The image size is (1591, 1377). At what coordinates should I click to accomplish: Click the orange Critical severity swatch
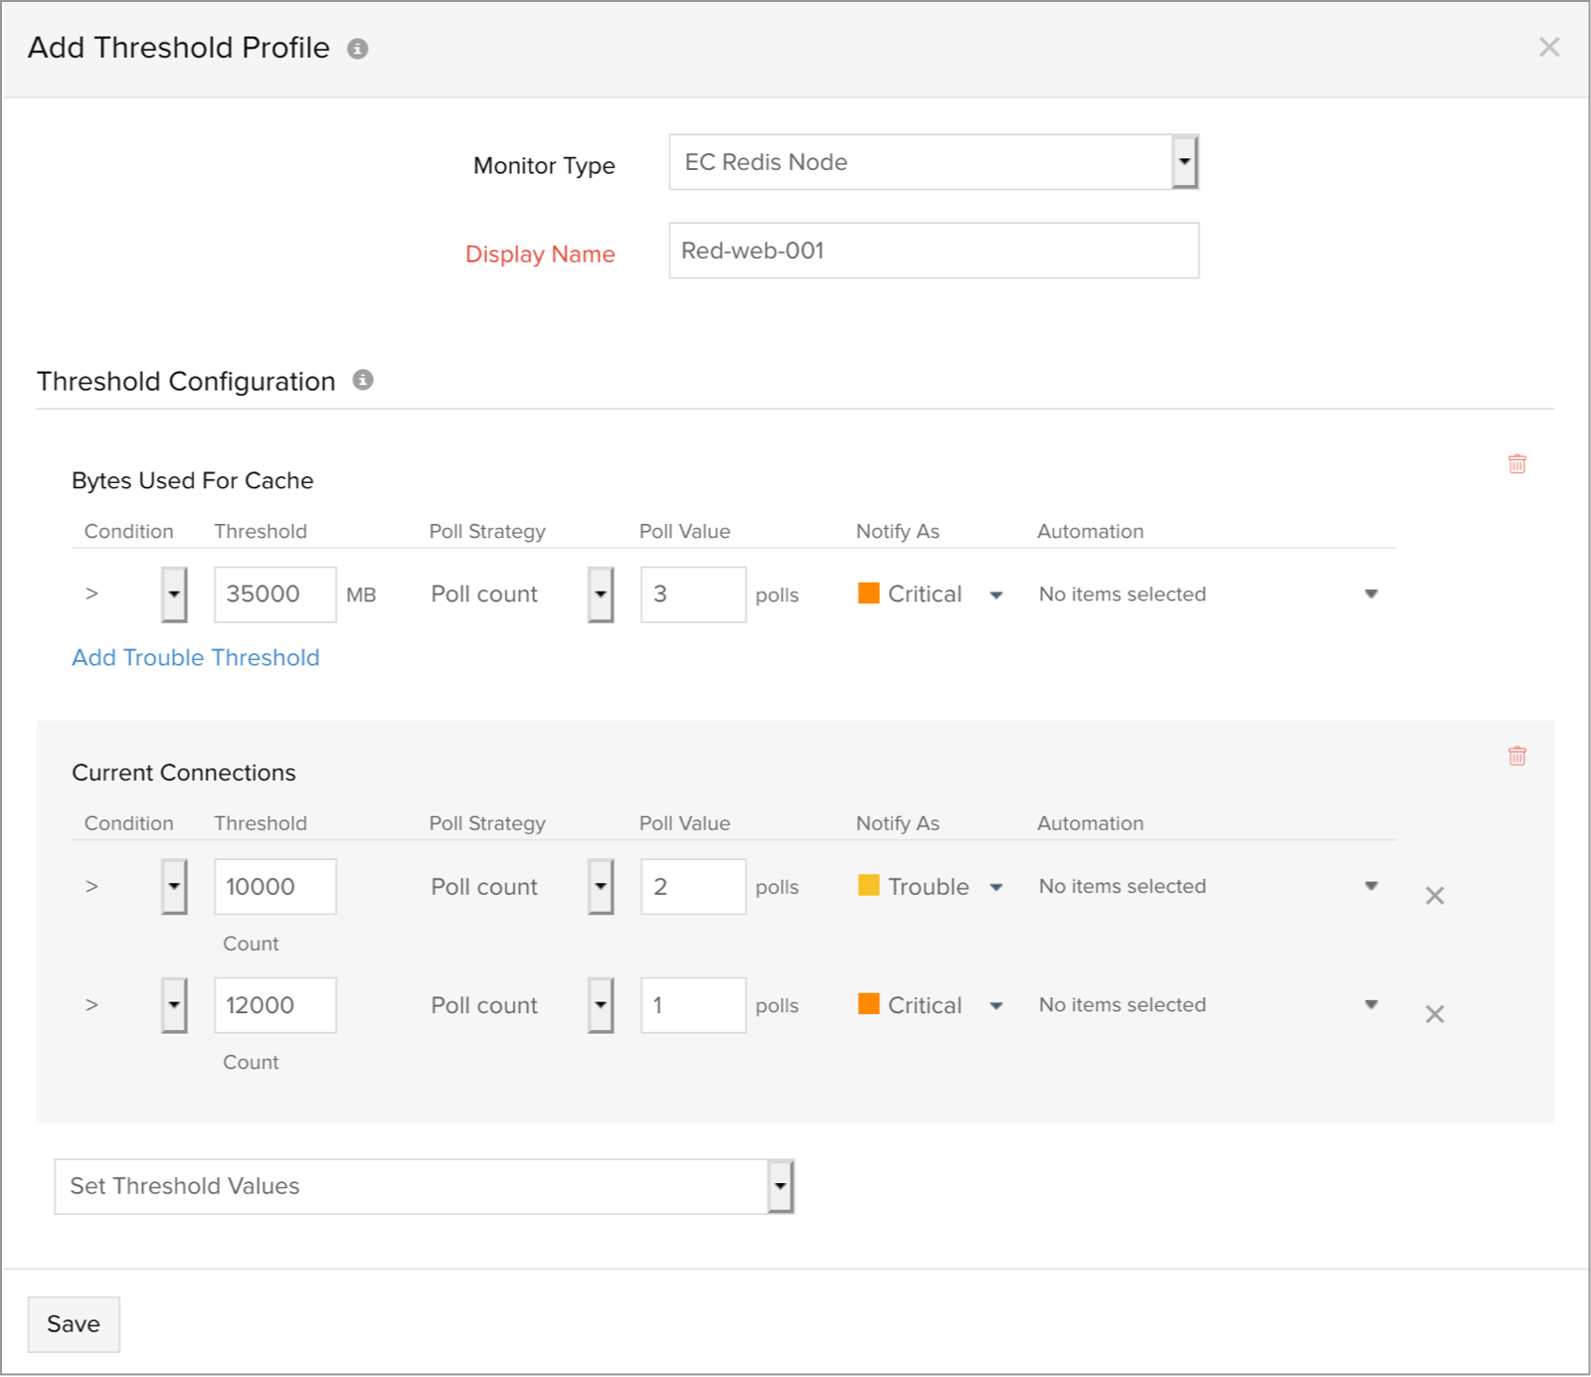(x=868, y=593)
